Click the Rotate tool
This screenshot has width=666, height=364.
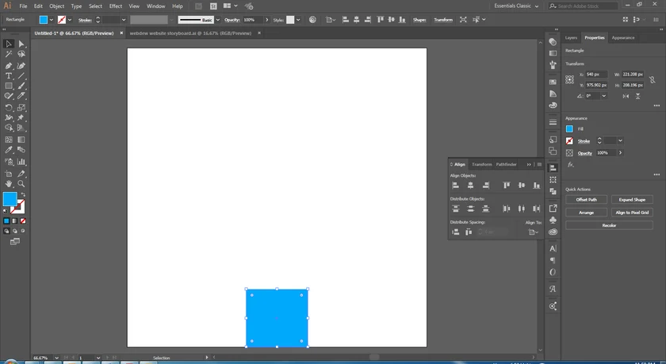(x=9, y=106)
